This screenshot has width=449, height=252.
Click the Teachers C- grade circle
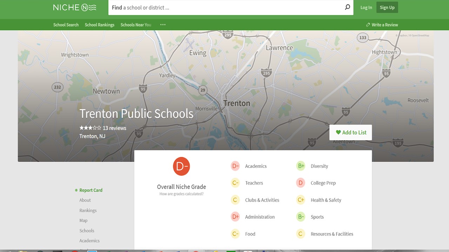tap(235, 183)
